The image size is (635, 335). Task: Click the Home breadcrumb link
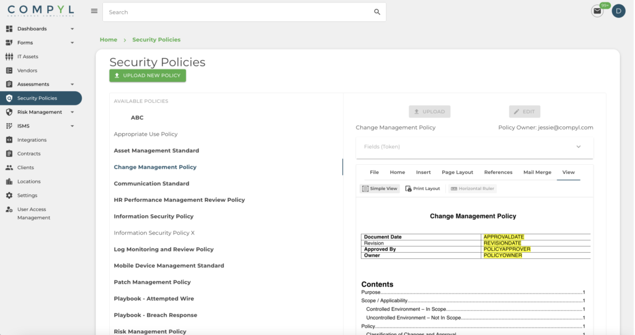point(109,40)
